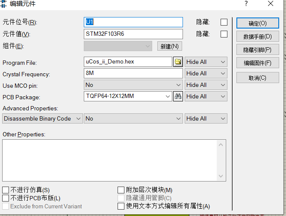Toggle the 隐藏 checkbox for 元件位号
The width and height of the screenshot is (286, 216).
pos(224,22)
